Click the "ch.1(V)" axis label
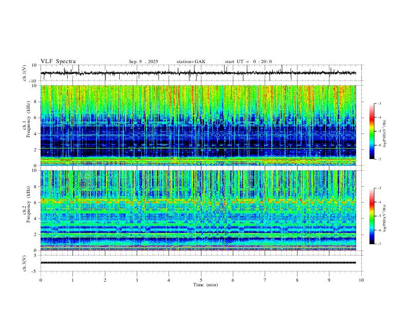 coord(25,73)
